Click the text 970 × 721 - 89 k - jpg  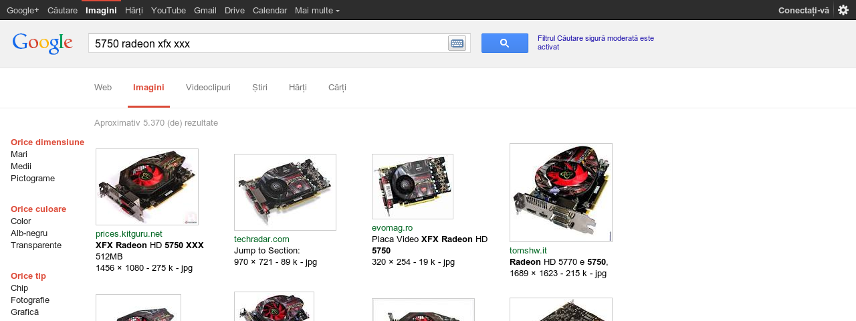pos(276,262)
